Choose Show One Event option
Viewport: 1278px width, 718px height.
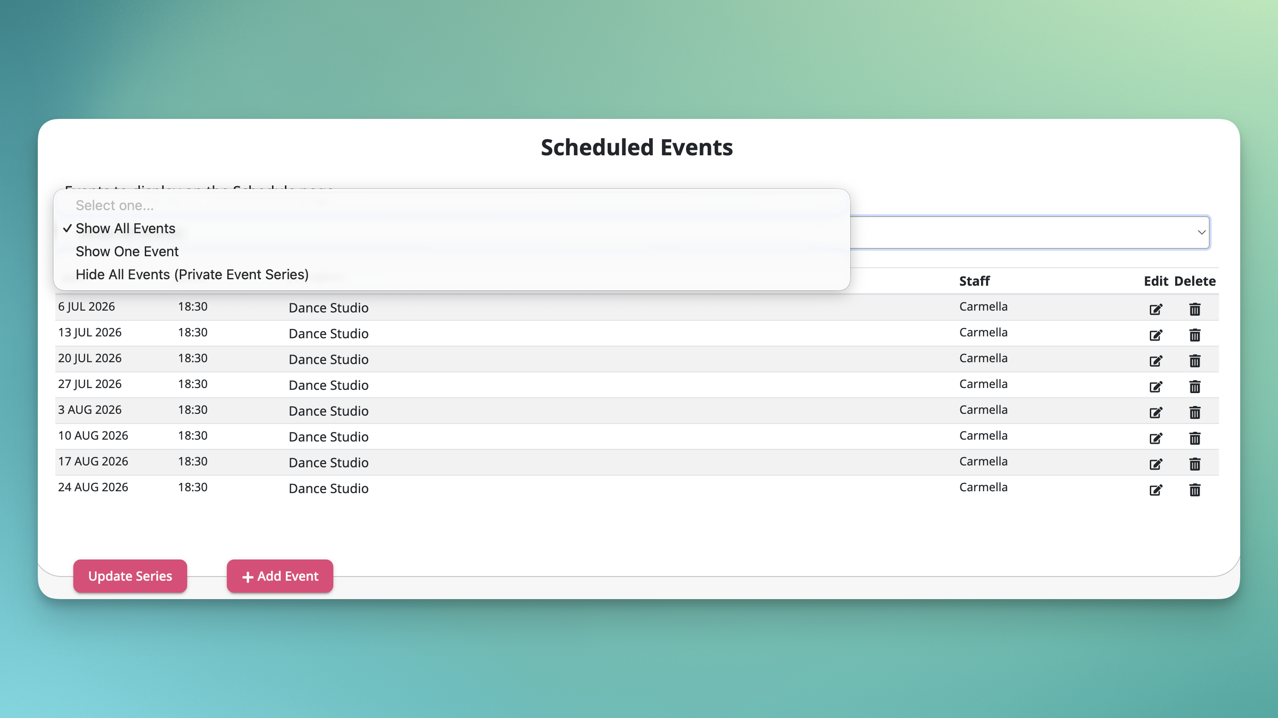click(x=451, y=252)
